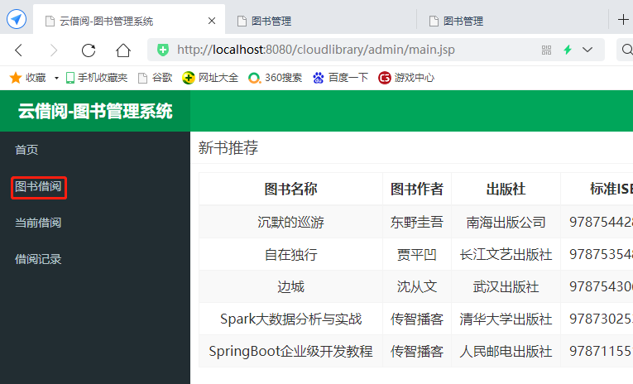
Task: Click 传智播客 in the SpringBoot row
Action: 417,351
